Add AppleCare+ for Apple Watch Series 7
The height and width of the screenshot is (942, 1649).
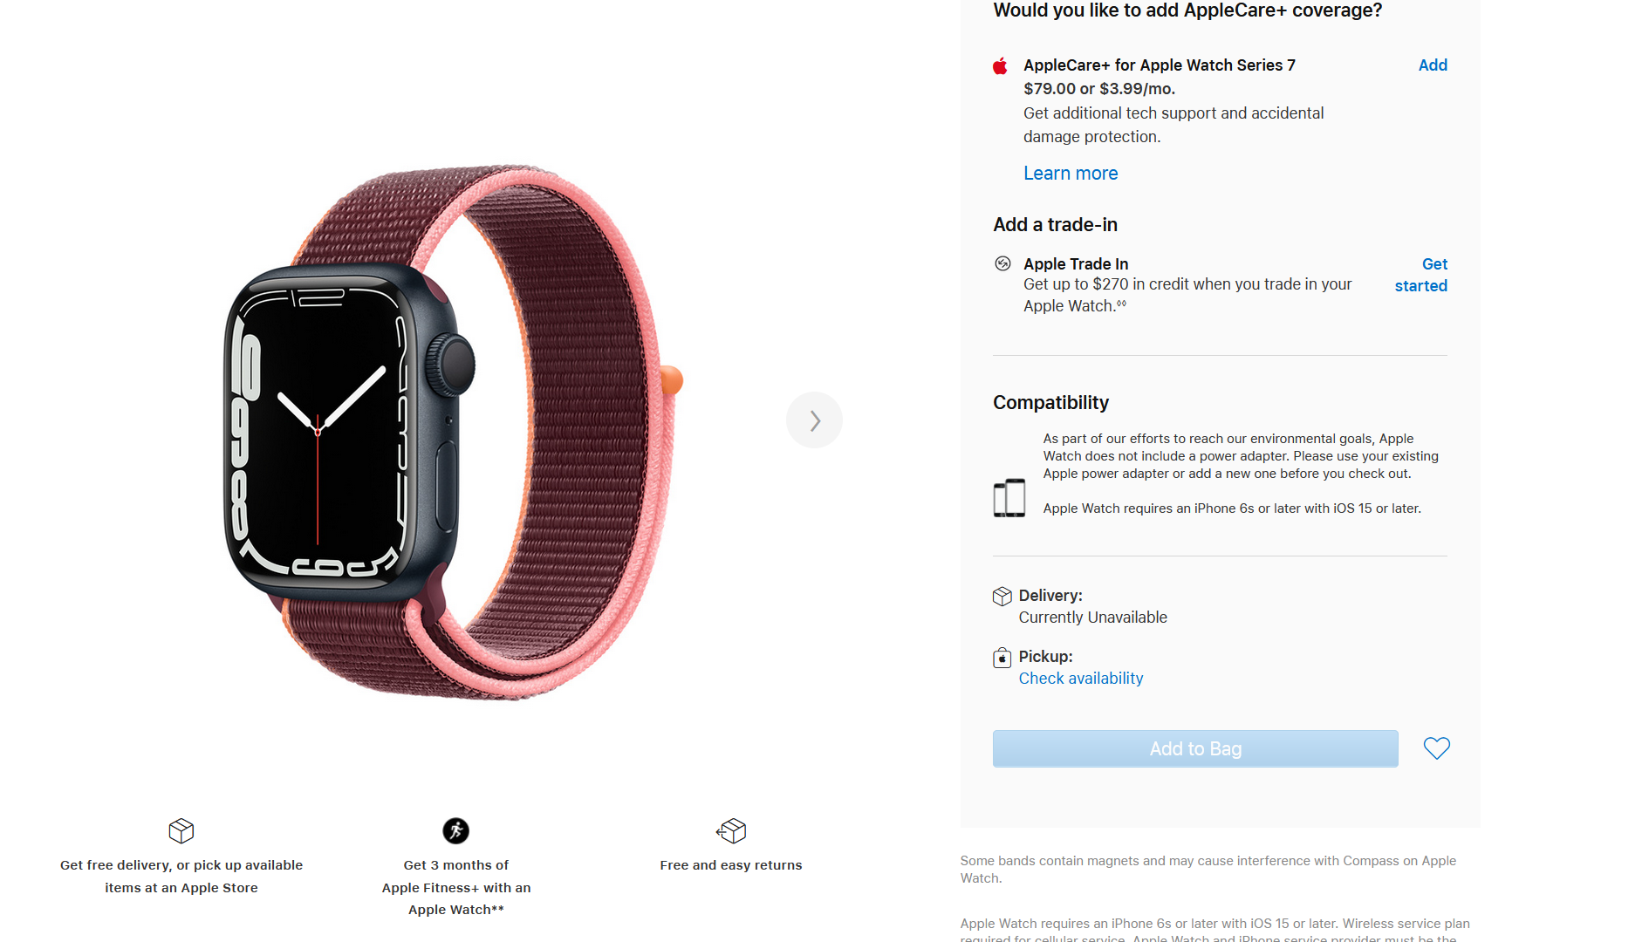(1433, 65)
